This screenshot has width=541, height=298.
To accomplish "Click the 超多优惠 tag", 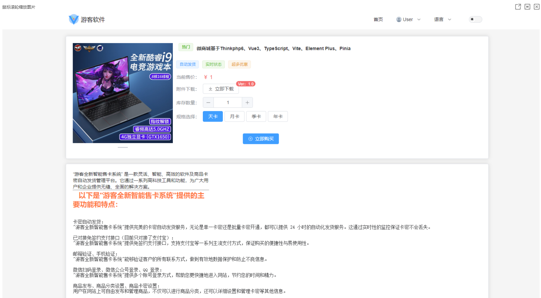I will [x=239, y=64].
